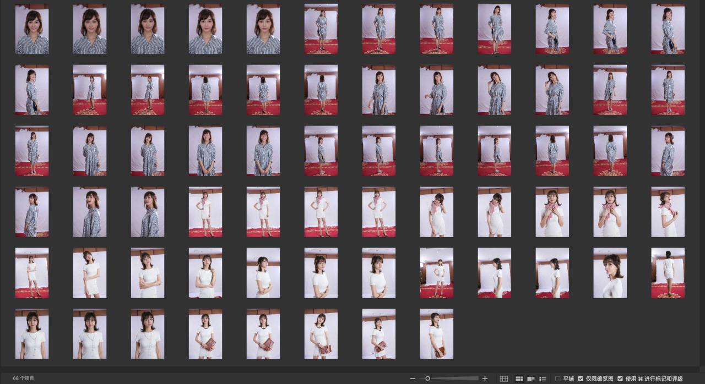
Task: Select the back-view white dress thumbnail
Action: [x=668, y=273]
